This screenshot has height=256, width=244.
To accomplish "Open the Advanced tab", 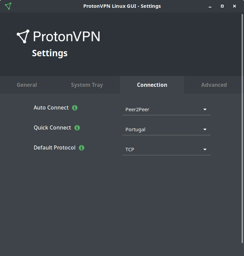I will tap(214, 85).
